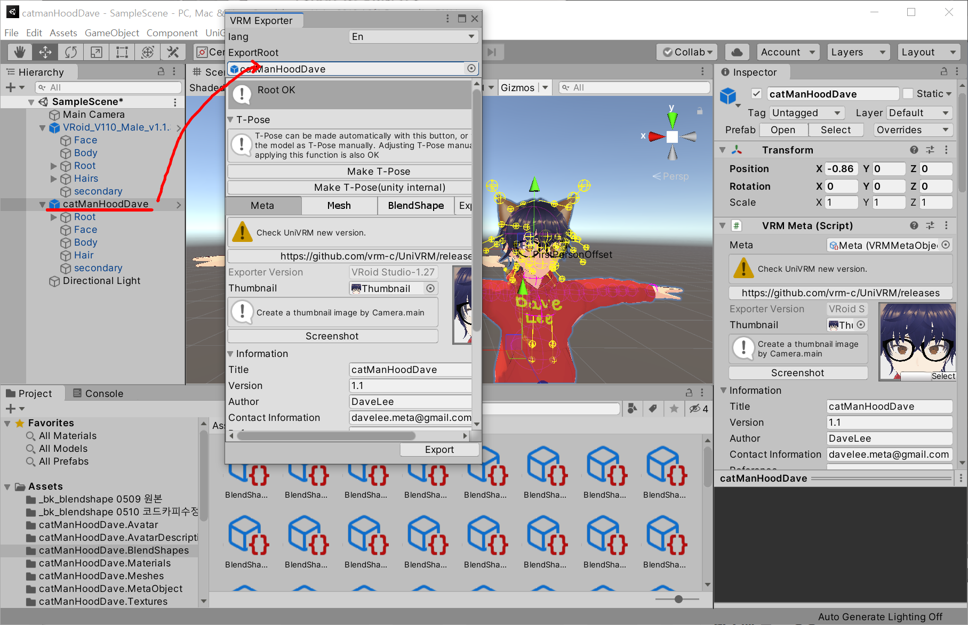This screenshot has width=968, height=625.
Task: Open the Tag dropdown showing Untagged
Action: point(806,113)
